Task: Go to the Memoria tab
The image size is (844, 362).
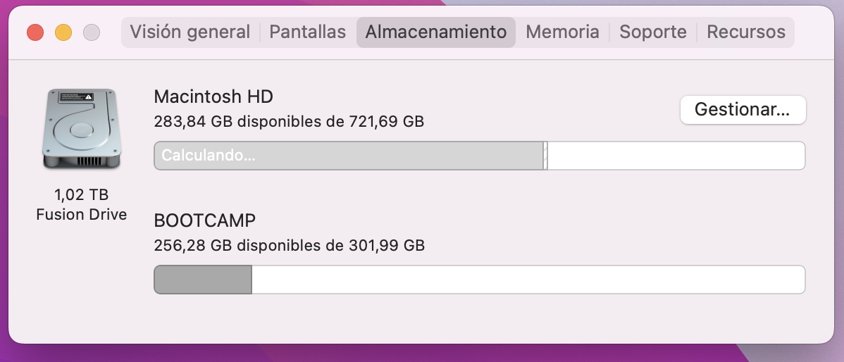Action: [562, 32]
